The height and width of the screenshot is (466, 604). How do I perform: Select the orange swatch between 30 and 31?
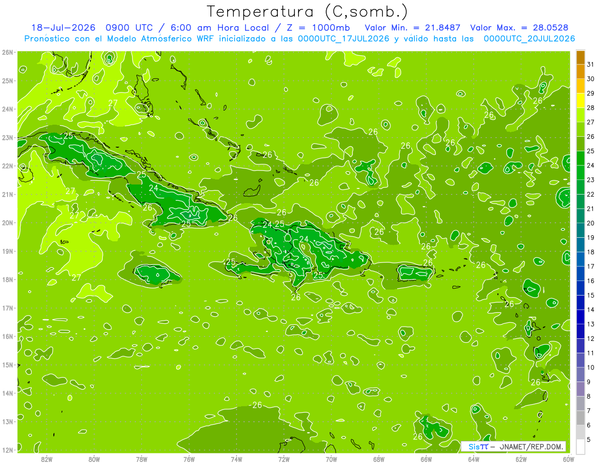pos(580,72)
